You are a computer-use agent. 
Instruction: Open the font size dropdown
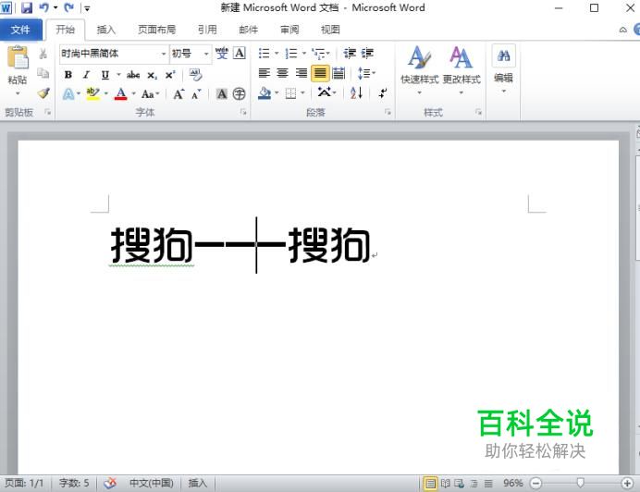coord(206,54)
